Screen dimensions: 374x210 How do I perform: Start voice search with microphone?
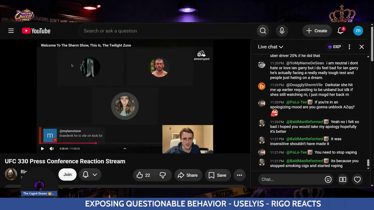pyautogui.click(x=282, y=31)
